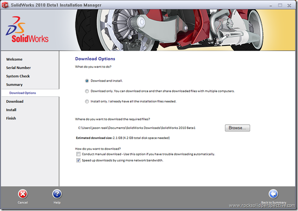Screen dimensions: 298x211
Task: Click the Download Options heading
Action: click(x=95, y=59)
